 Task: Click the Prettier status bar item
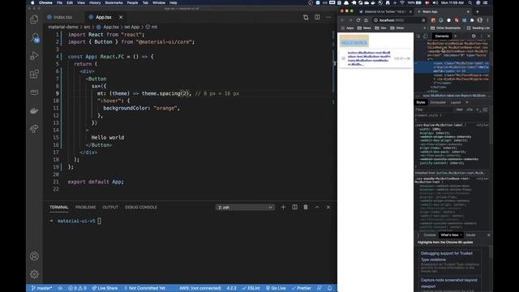[x=301, y=289]
